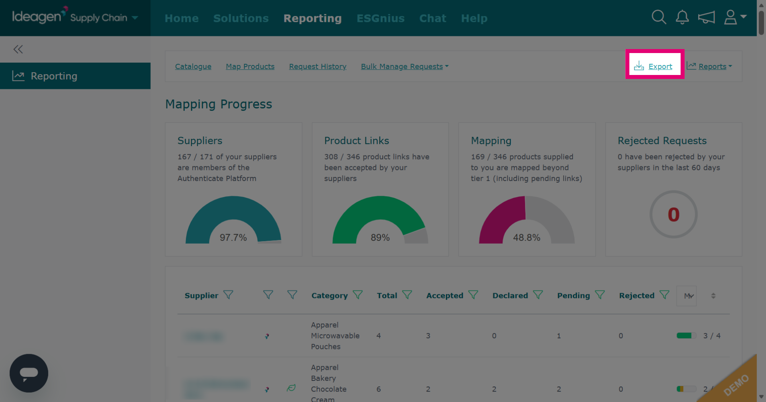Filter the Supplier column
766x402 pixels.
228,295
